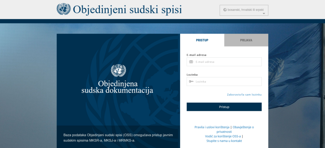
Task: Open 'Pravila i uslovi korištenja' link
Action: pos(212,127)
